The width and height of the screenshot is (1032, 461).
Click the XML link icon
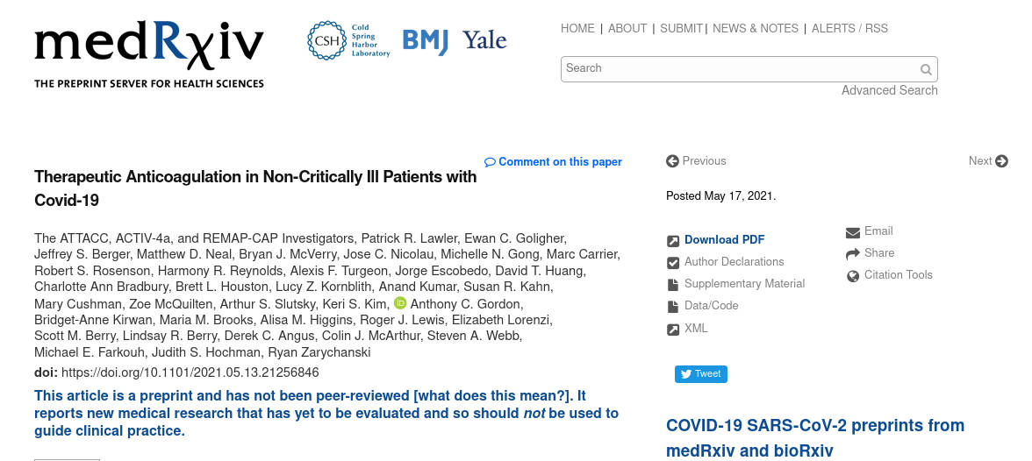tap(673, 330)
